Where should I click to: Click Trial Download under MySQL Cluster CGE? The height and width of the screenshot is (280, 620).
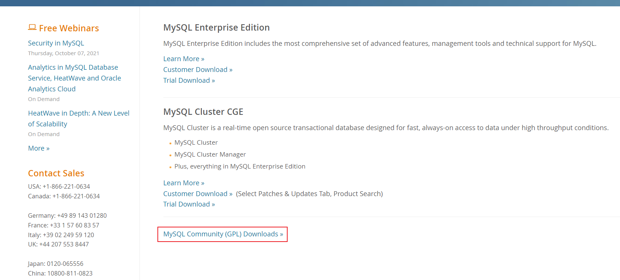pyautogui.click(x=189, y=204)
